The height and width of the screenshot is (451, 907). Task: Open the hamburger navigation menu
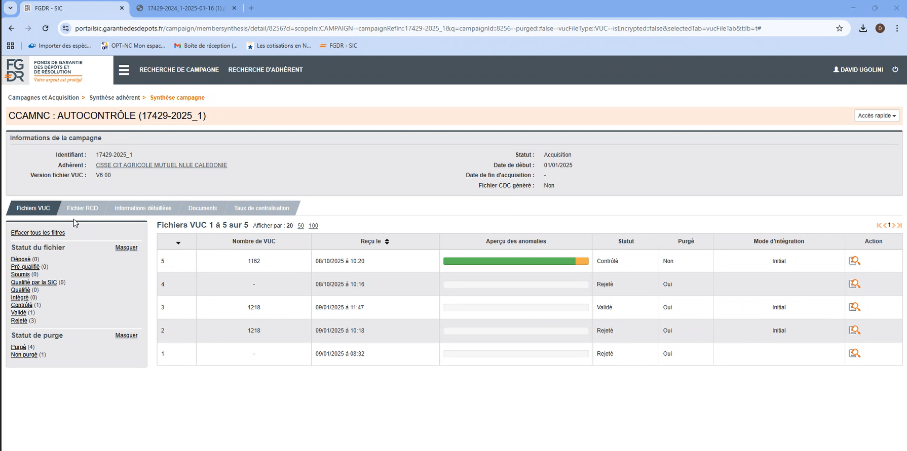124,70
